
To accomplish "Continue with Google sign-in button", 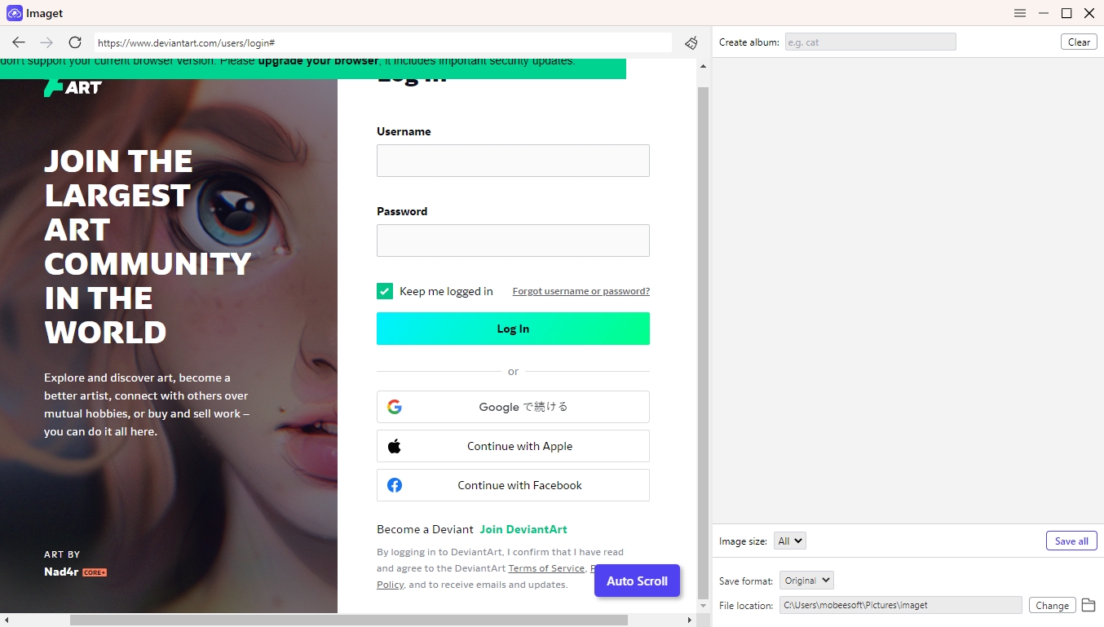I will click(513, 407).
